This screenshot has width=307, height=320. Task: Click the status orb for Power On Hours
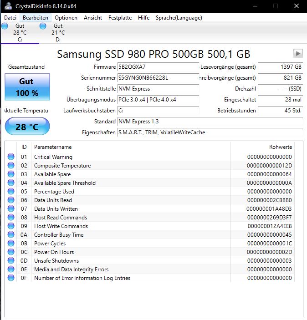[11, 252]
